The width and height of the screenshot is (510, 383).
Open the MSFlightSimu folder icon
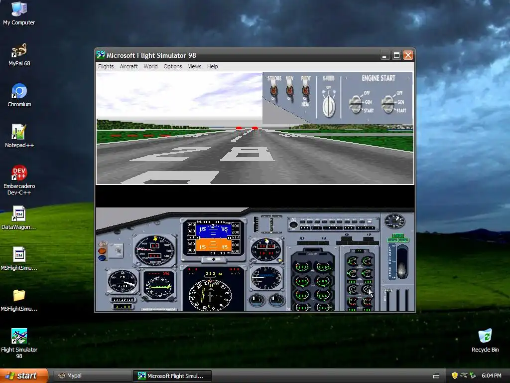pos(19,300)
